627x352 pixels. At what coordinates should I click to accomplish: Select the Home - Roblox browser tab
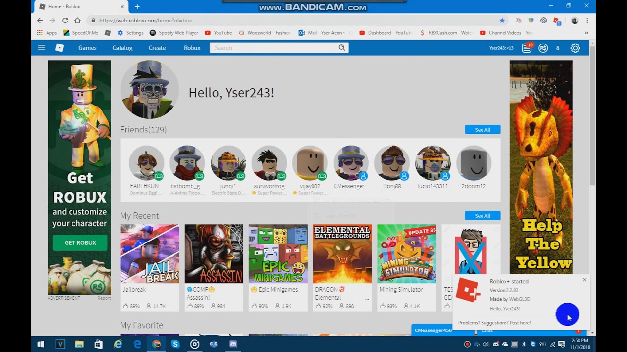82,6
